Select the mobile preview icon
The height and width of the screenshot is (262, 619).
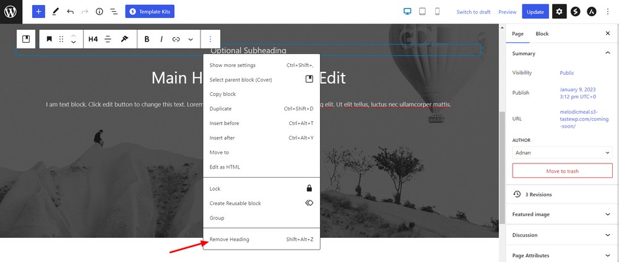[x=437, y=12]
